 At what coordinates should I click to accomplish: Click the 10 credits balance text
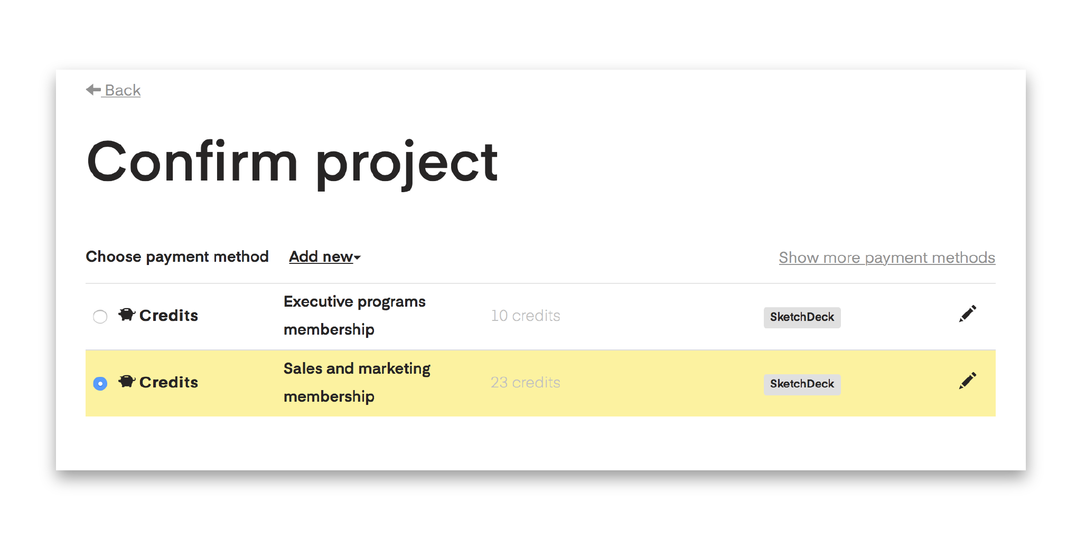click(526, 316)
